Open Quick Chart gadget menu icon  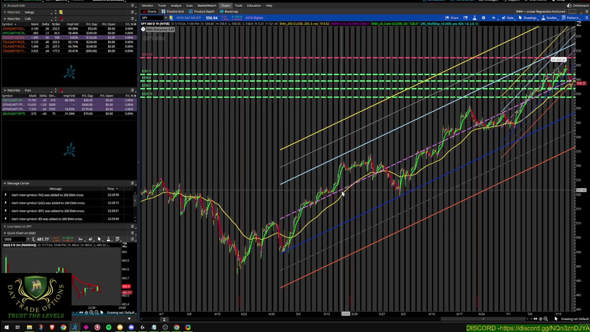(x=132, y=233)
